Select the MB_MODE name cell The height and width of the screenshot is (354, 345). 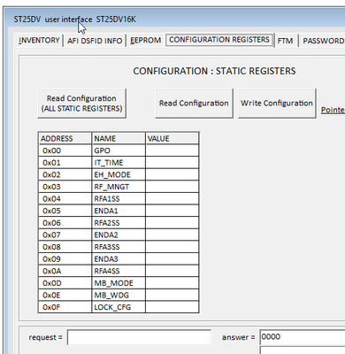pos(119,283)
